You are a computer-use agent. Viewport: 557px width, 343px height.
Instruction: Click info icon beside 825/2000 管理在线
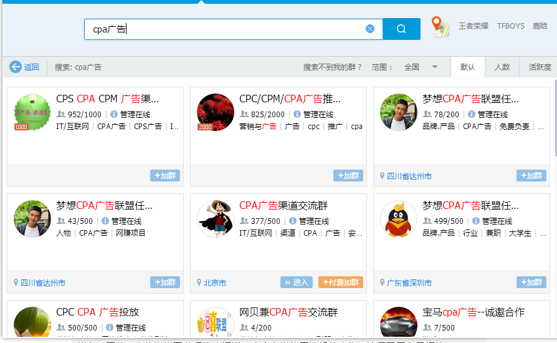click(x=297, y=114)
